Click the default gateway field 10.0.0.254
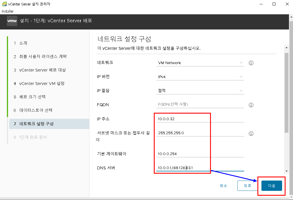The width and height of the screenshot is (293, 200). 200,154
